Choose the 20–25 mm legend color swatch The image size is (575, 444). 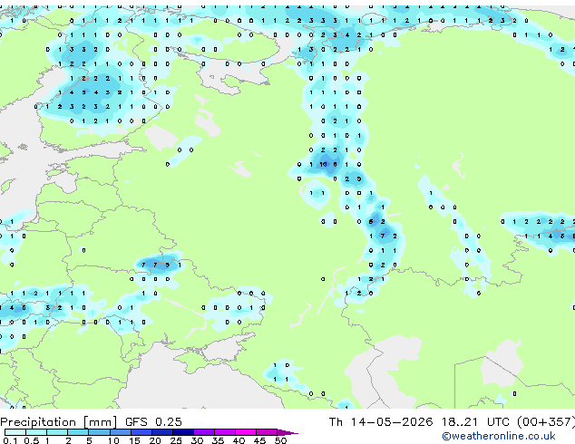[162, 432]
